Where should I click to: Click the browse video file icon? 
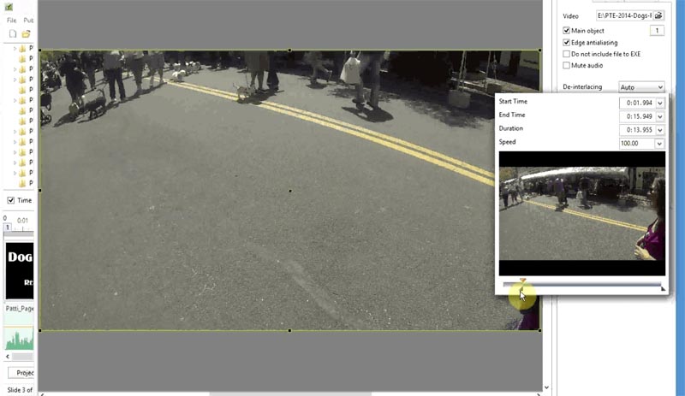point(658,15)
